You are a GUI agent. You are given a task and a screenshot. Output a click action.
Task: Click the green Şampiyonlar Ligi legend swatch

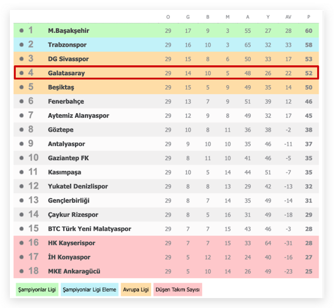(36, 289)
